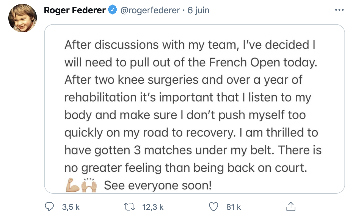
Task: Click the blue verified badge
Action: pos(112,10)
